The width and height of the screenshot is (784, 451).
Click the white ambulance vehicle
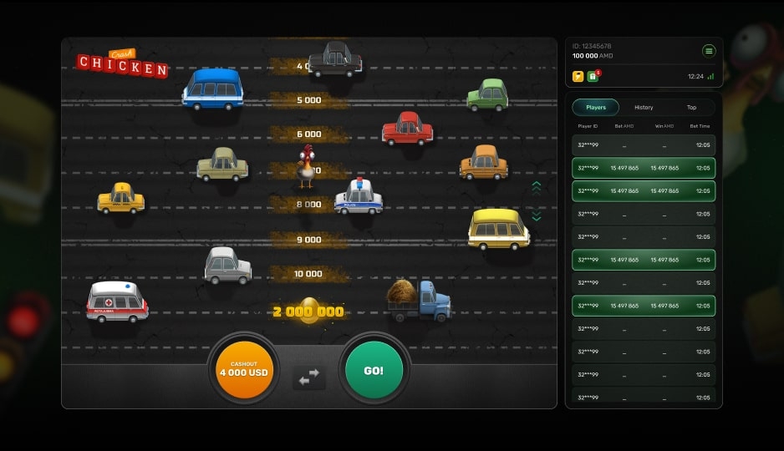[117, 302]
